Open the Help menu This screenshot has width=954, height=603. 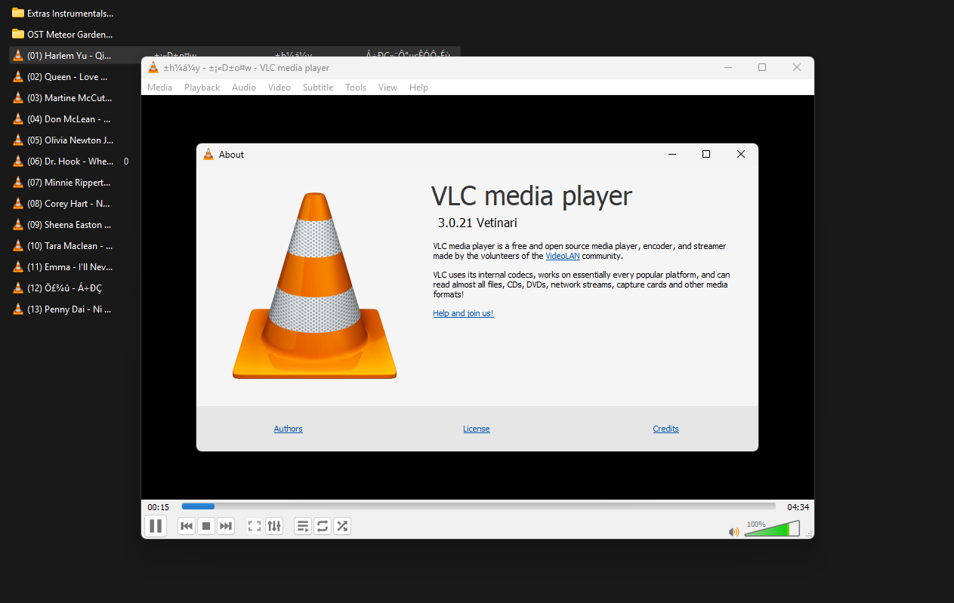(418, 88)
